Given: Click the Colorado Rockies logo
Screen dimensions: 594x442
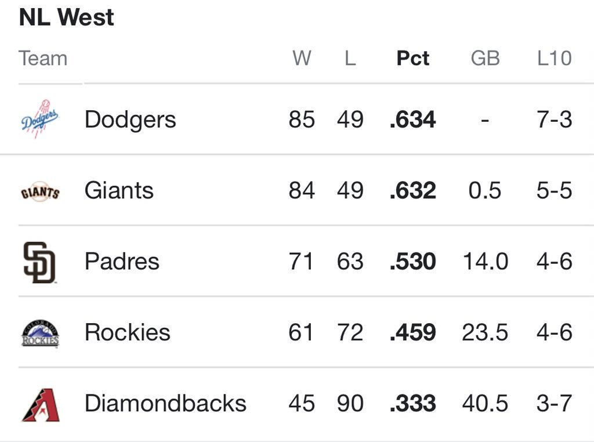Looking at the screenshot, I should [x=40, y=333].
